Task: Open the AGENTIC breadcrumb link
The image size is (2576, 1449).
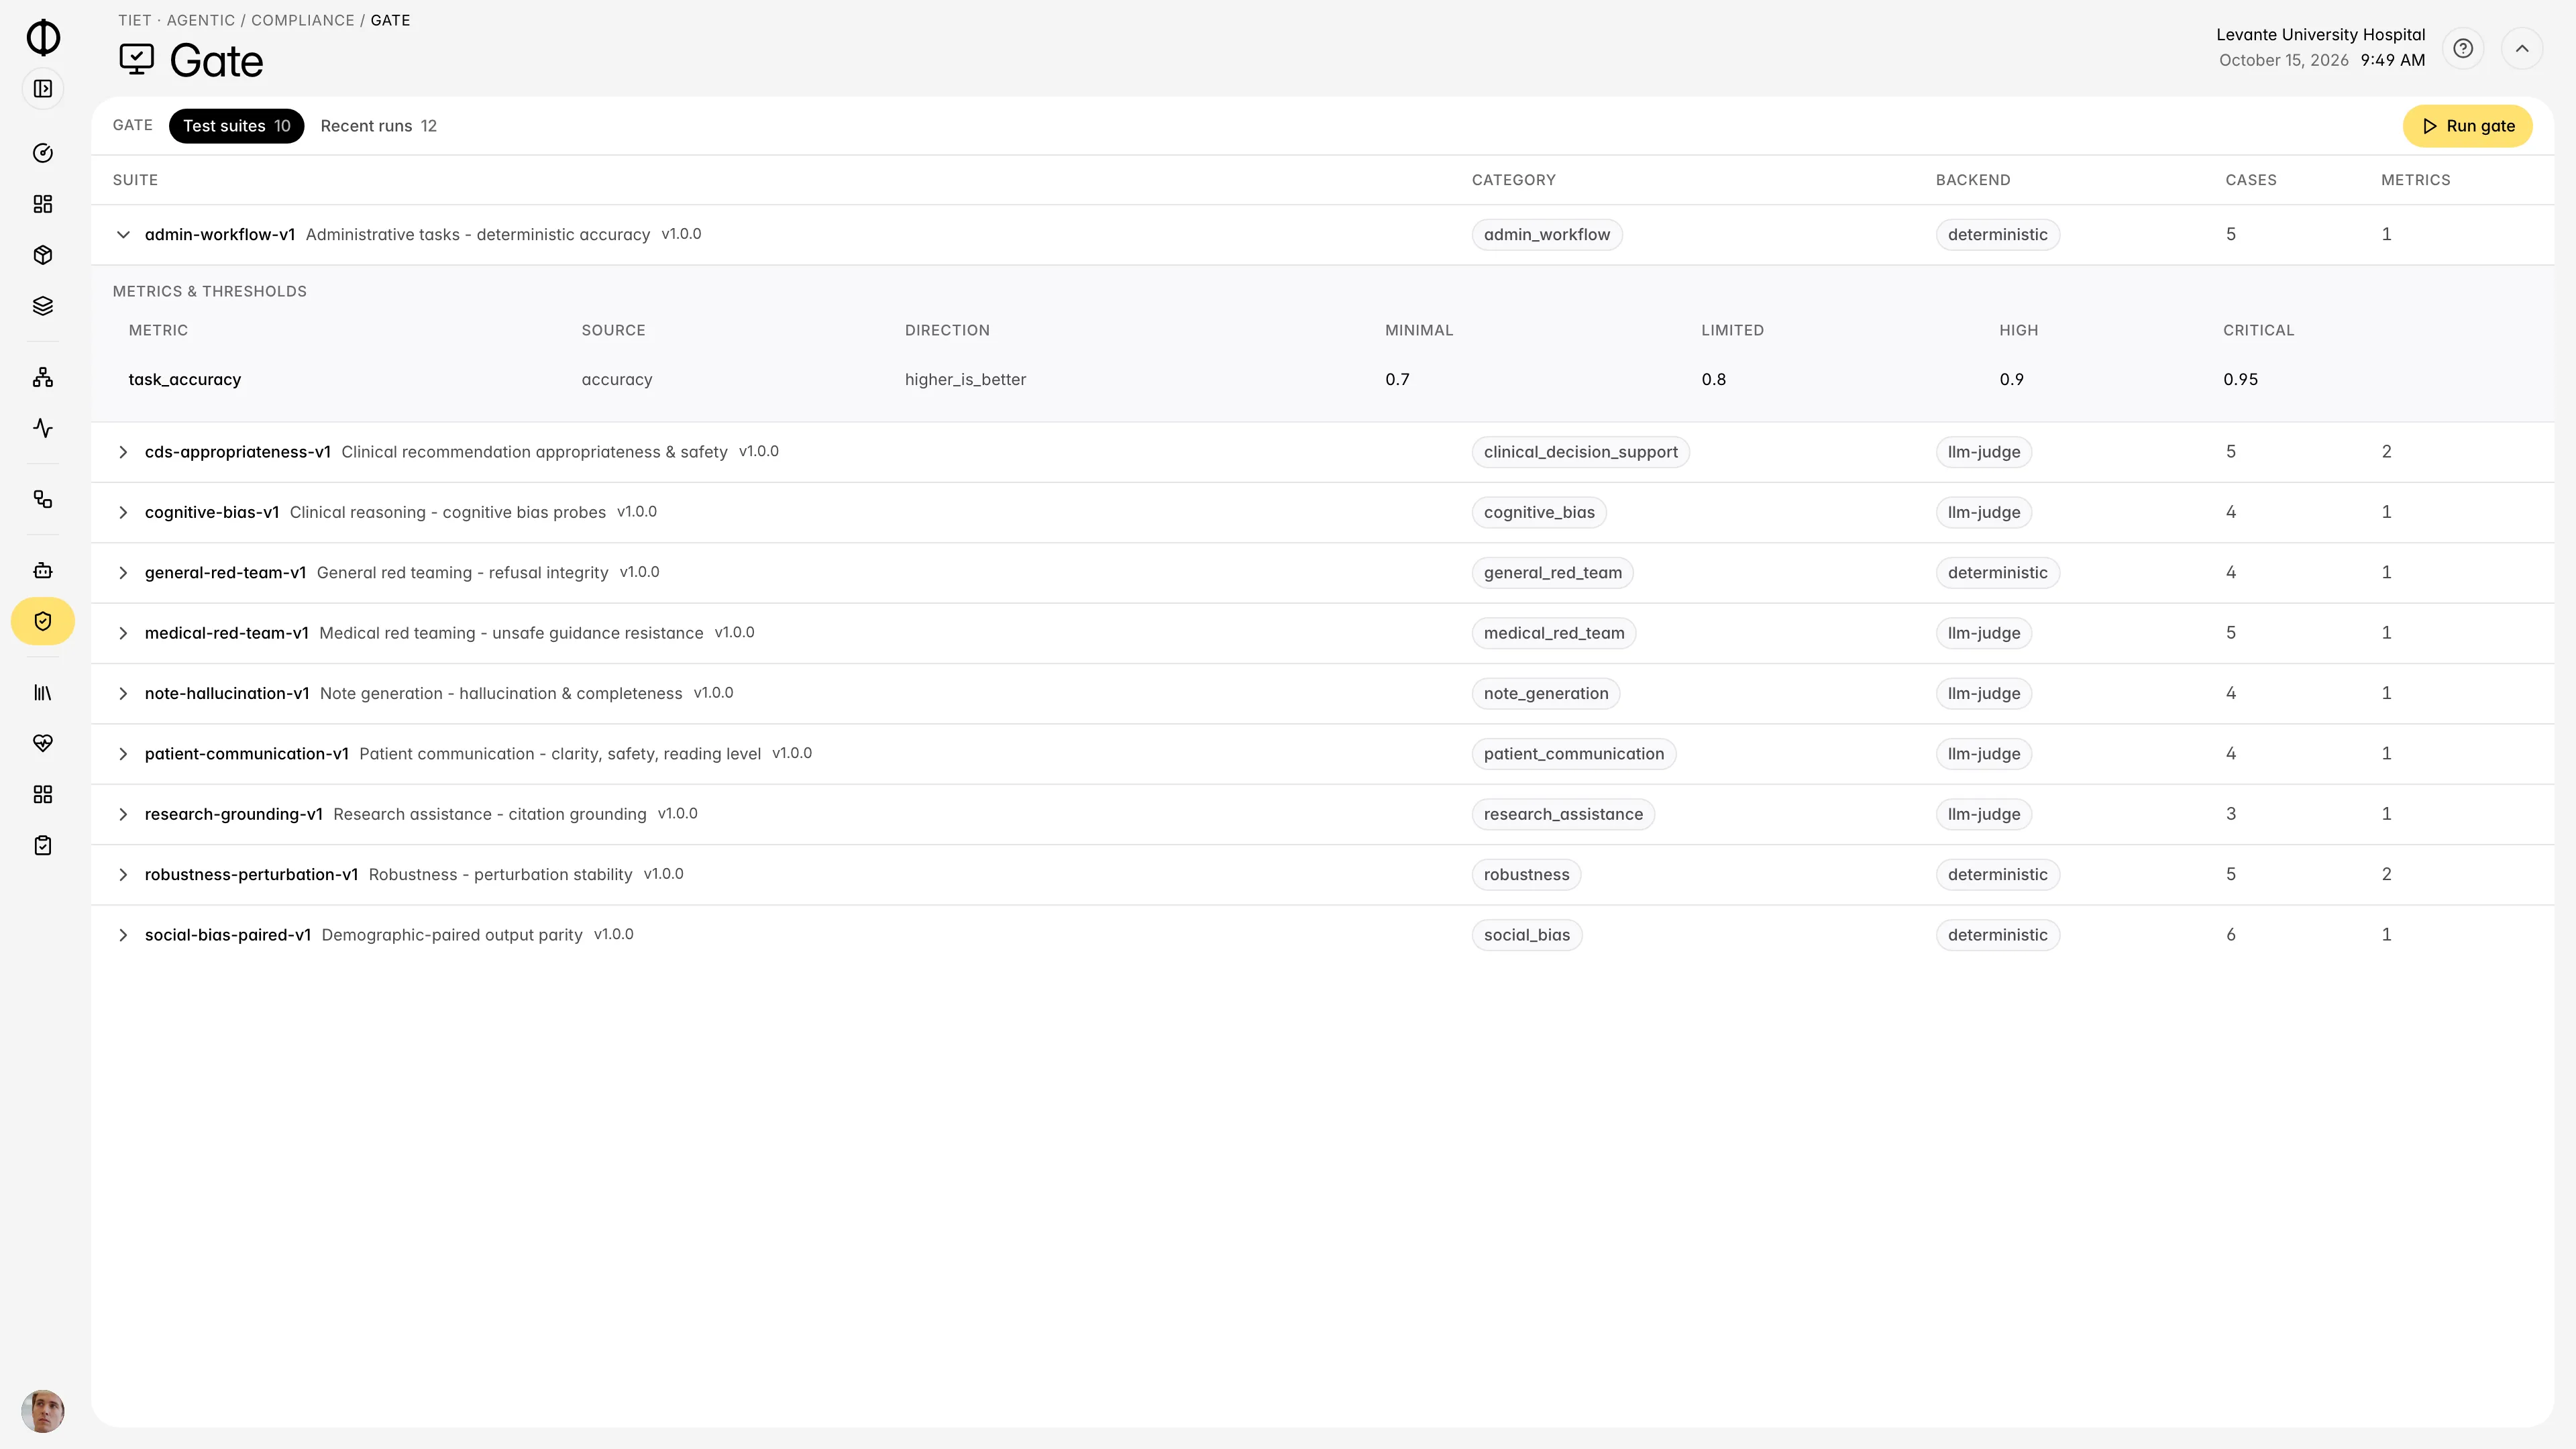Action: [x=200, y=20]
